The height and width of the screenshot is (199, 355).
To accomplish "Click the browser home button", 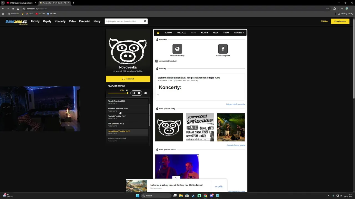I will click(x=18, y=9).
